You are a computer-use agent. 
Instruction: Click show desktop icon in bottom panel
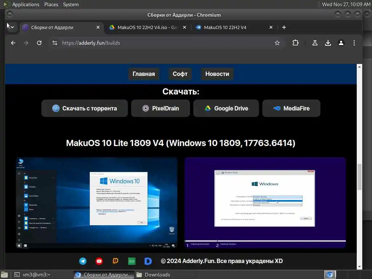(x=4, y=275)
